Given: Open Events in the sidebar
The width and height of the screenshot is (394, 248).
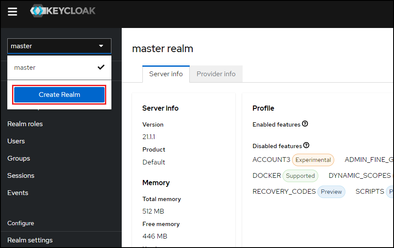Looking at the screenshot, I should [x=18, y=193].
